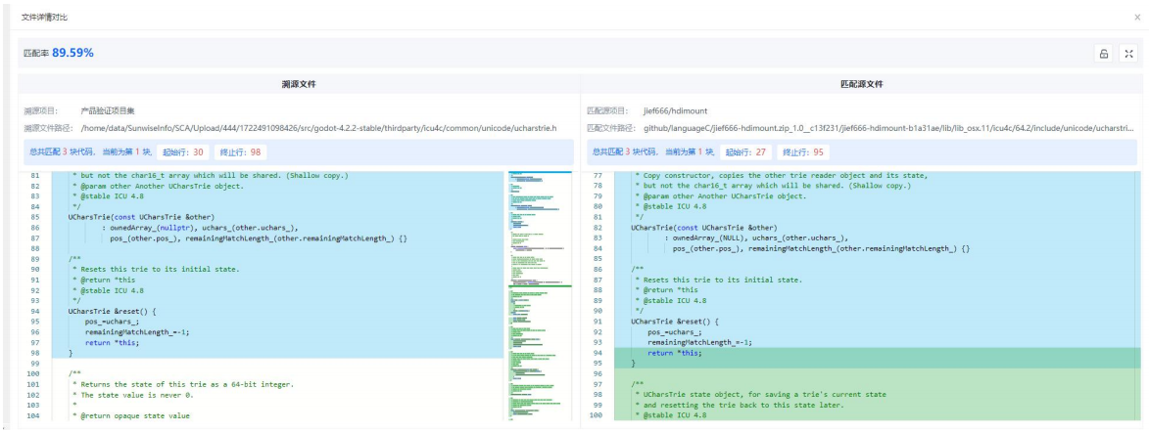This screenshot has height=432, width=1149.
Task: Click the 匹配源文件 column header
Action: click(x=862, y=84)
